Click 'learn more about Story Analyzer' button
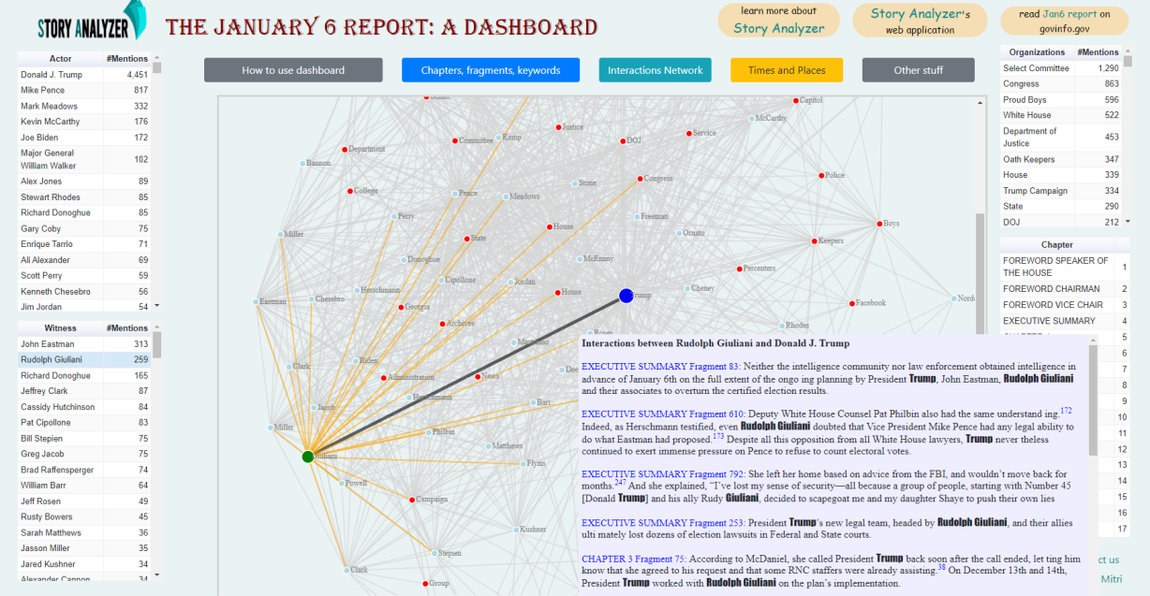1150x596 pixels. tap(779, 20)
